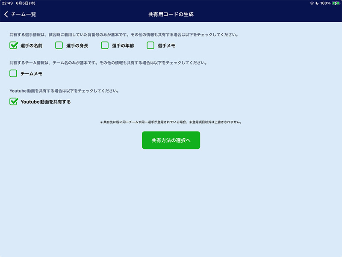Click the 共有するチーム情報 description text
Viewport: 342px width, 257px height.
(x=108, y=63)
